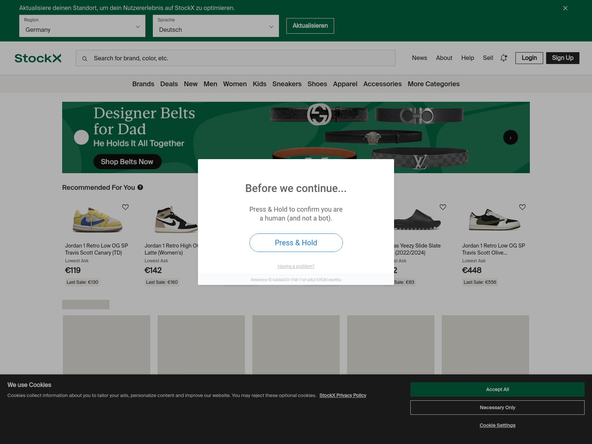Screen dimensions: 592x444
Task: Open the New menu
Action: click(191, 84)
